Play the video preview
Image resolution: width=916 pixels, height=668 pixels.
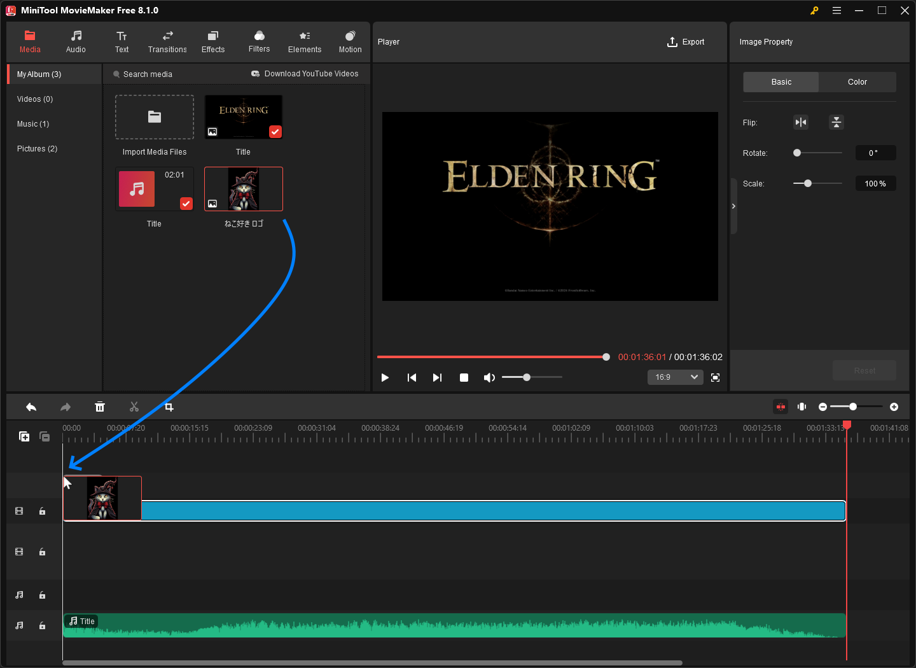point(385,377)
